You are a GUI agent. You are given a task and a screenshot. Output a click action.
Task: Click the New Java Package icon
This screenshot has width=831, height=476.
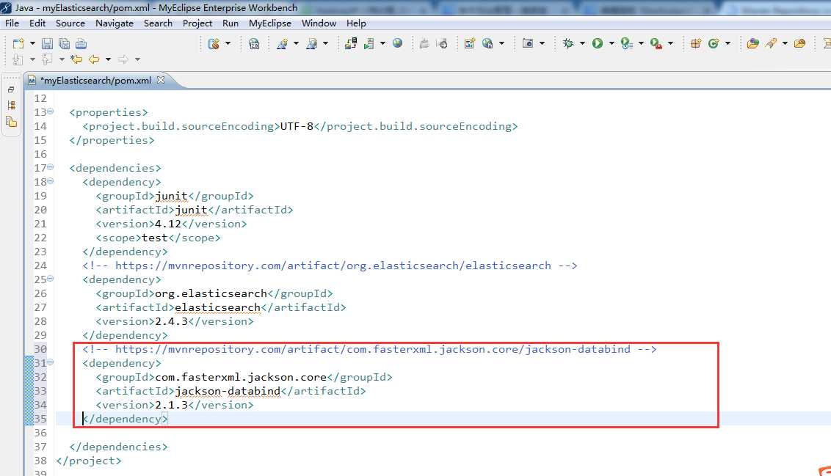coord(696,43)
